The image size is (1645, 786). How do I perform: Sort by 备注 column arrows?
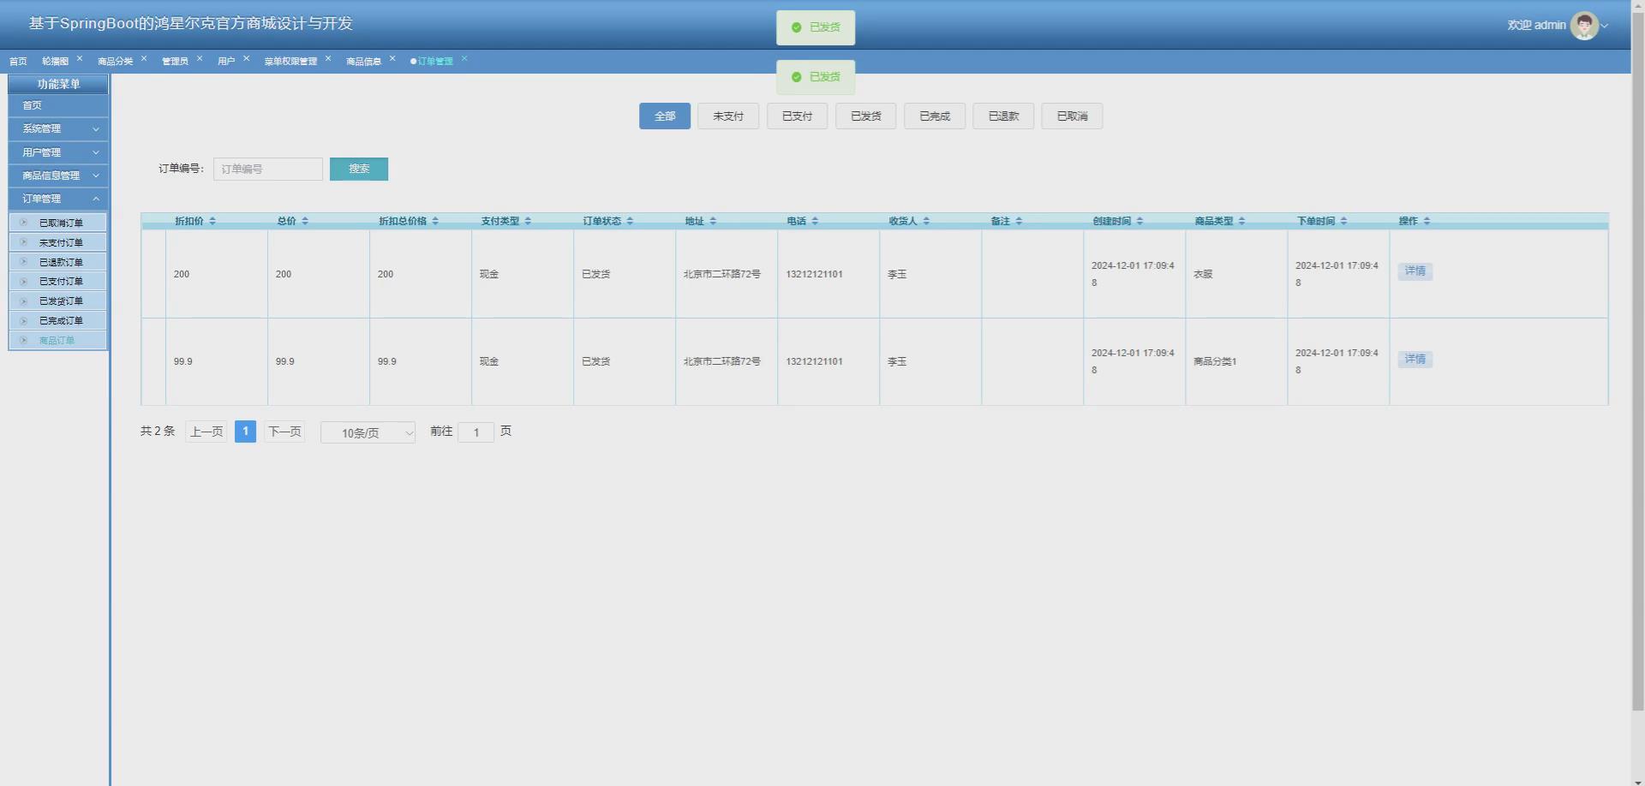pyautogui.click(x=1019, y=221)
